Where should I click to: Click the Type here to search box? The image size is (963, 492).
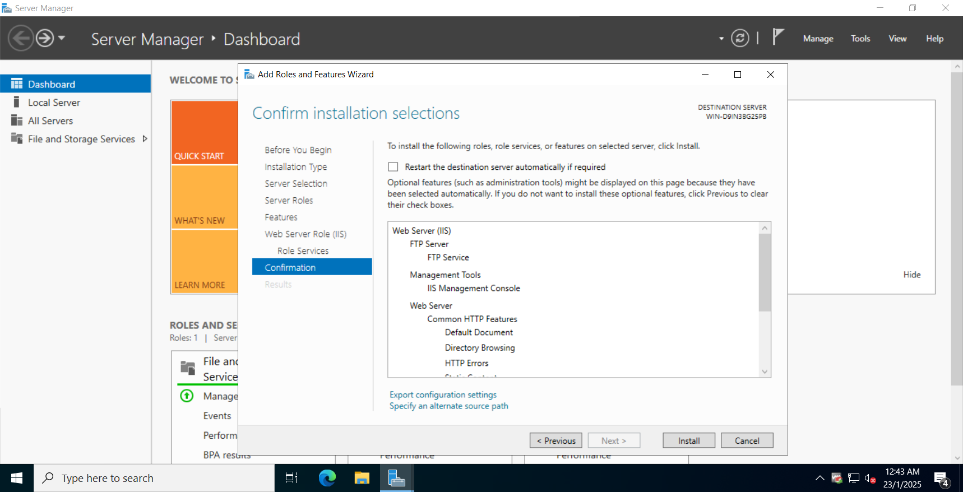[x=154, y=478]
